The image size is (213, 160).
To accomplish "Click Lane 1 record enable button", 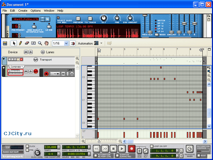I will [46, 74].
